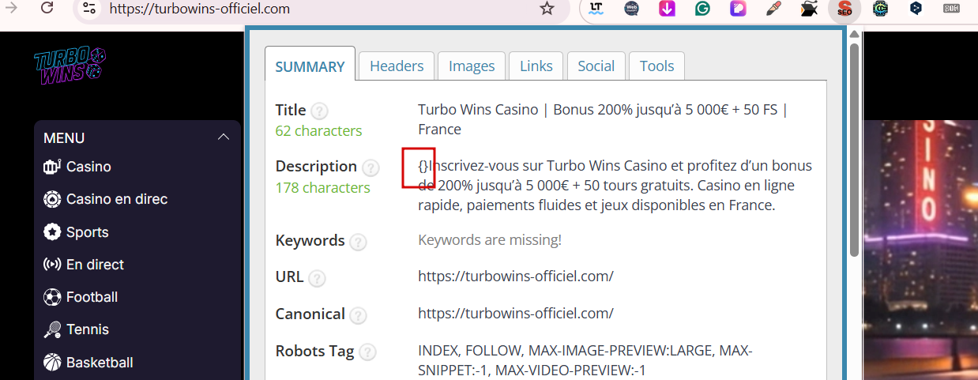The height and width of the screenshot is (380, 978).
Task: Open the Tools tab
Action: 657,66
